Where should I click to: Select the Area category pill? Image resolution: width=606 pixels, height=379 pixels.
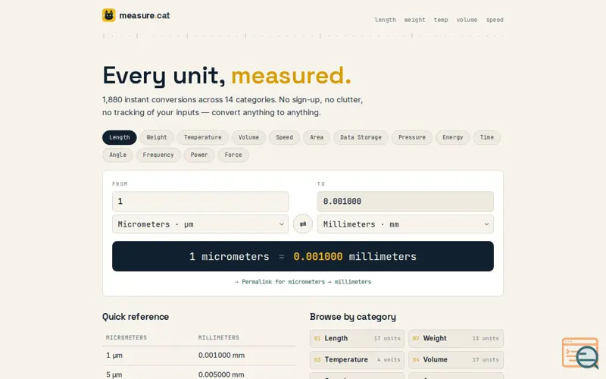[317, 137]
